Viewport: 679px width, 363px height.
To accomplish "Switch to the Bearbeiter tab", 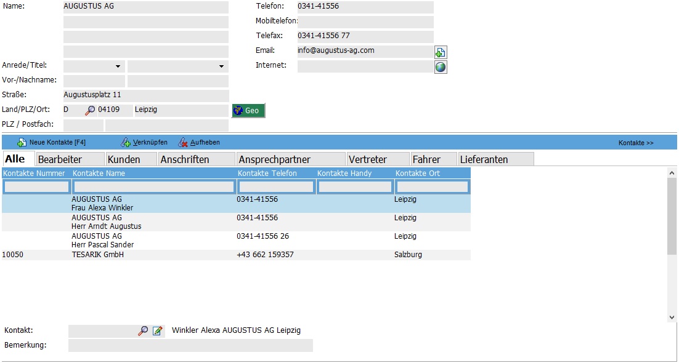I will (70, 159).
